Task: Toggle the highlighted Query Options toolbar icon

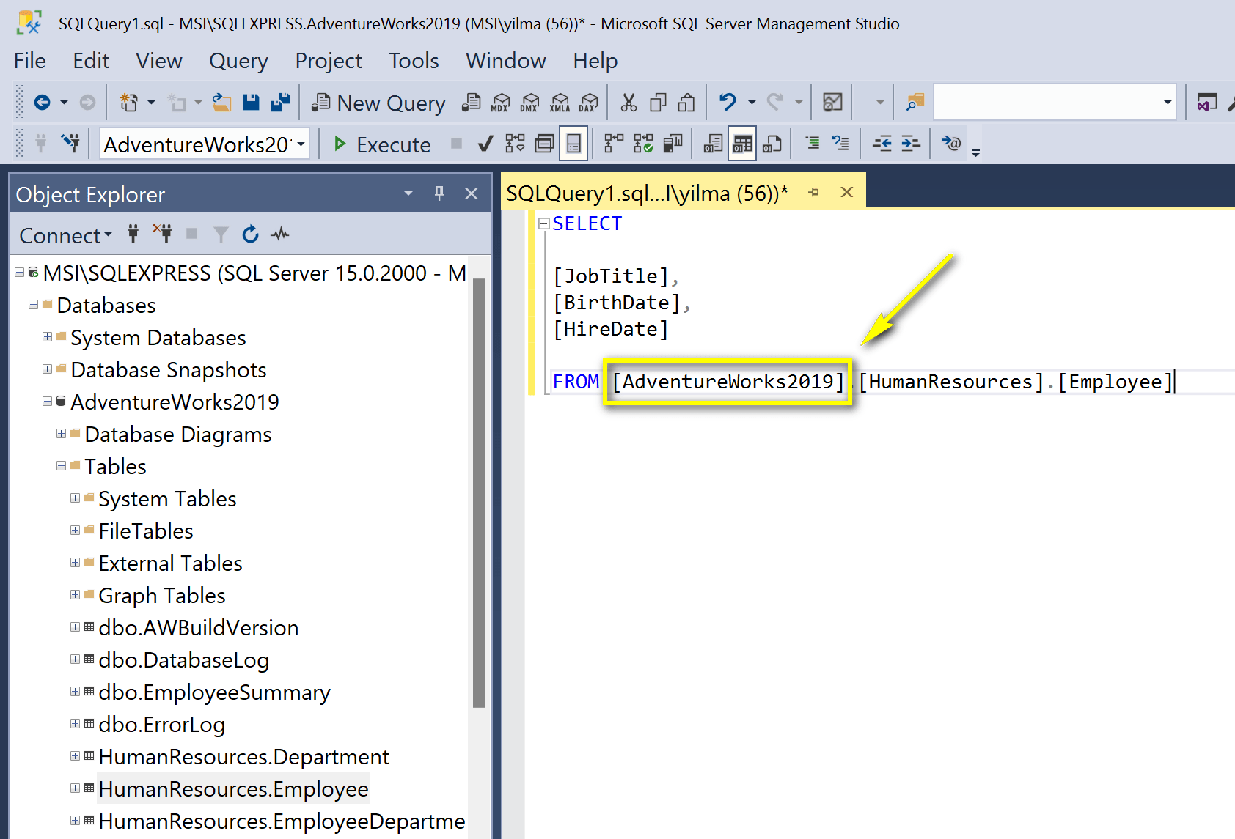Action: [x=573, y=144]
